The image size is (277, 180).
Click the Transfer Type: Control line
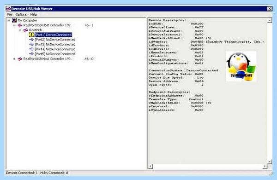[x=176, y=99]
